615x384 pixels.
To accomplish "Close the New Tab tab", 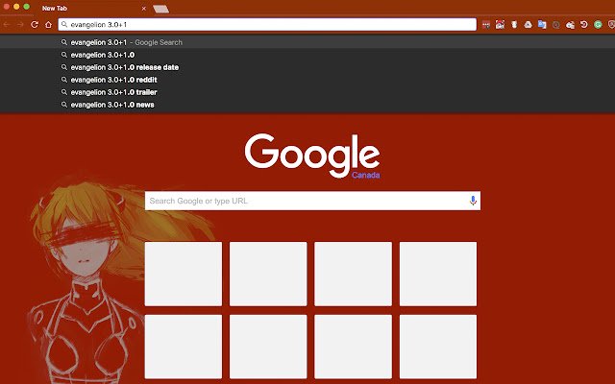I will point(144,9).
